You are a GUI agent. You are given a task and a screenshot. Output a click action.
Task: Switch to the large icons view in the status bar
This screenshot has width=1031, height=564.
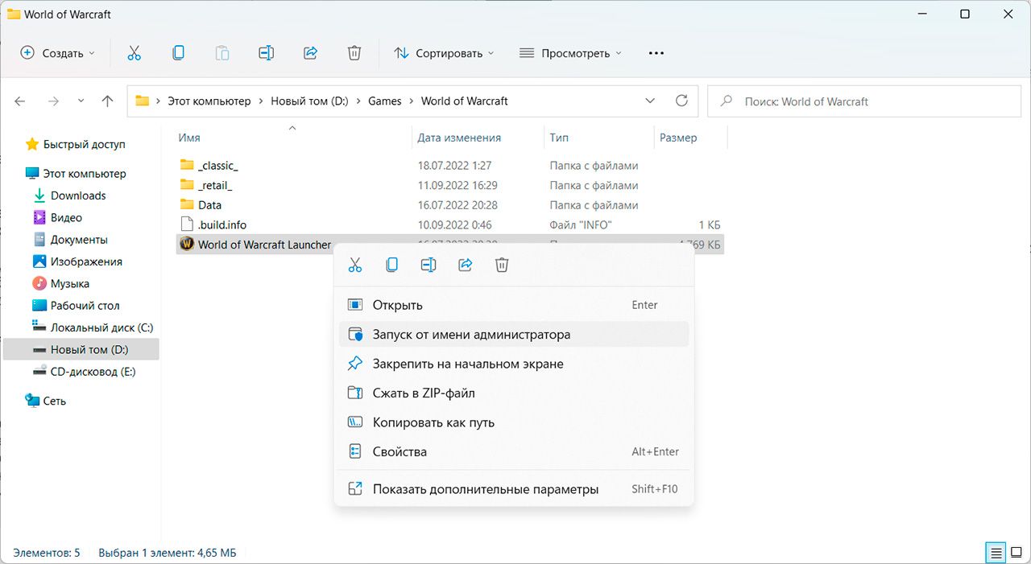tap(1017, 553)
